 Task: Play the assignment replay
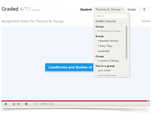(6, 104)
